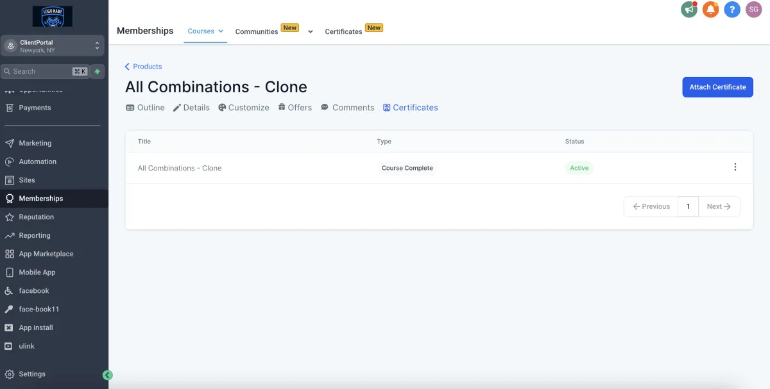Click the sidebar Search field
The image size is (770, 389).
tap(44, 71)
